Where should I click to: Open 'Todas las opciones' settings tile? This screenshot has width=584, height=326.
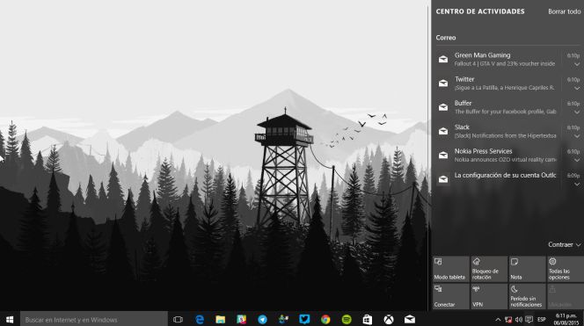point(565,269)
